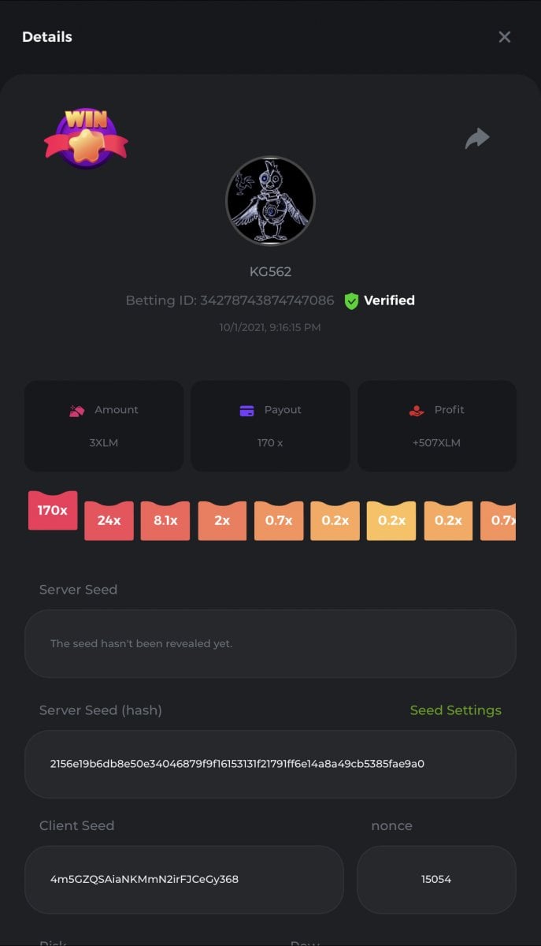This screenshot has width=541, height=946.
Task: Select the 8.1x multiplier slot
Action: [165, 520]
